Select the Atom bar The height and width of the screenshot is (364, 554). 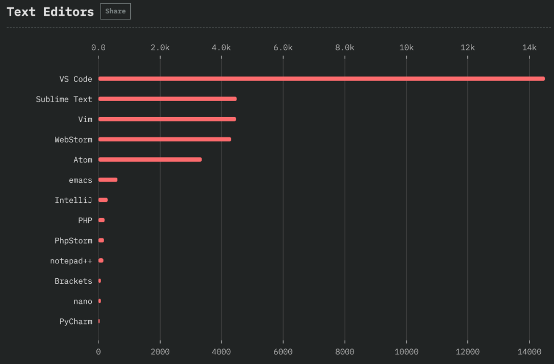(150, 160)
